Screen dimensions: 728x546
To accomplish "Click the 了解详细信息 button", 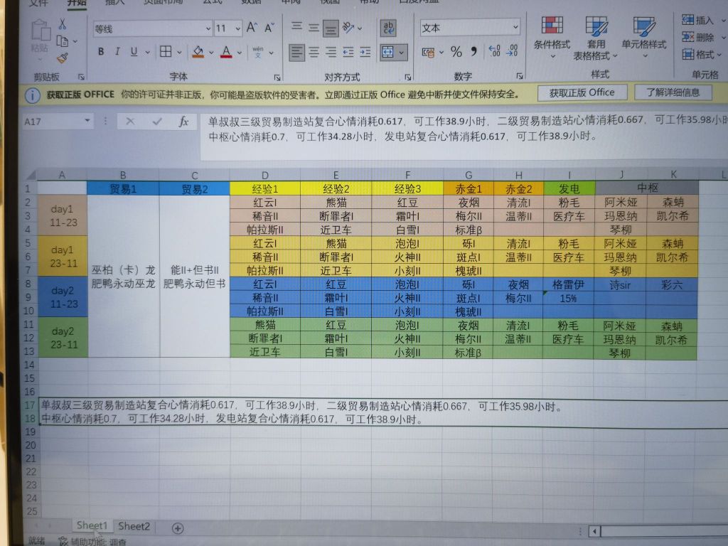I will 673,92.
